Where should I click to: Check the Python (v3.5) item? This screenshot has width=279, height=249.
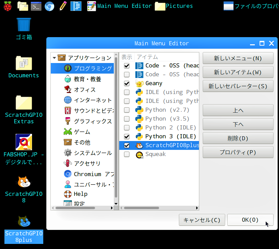(x=127, y=119)
